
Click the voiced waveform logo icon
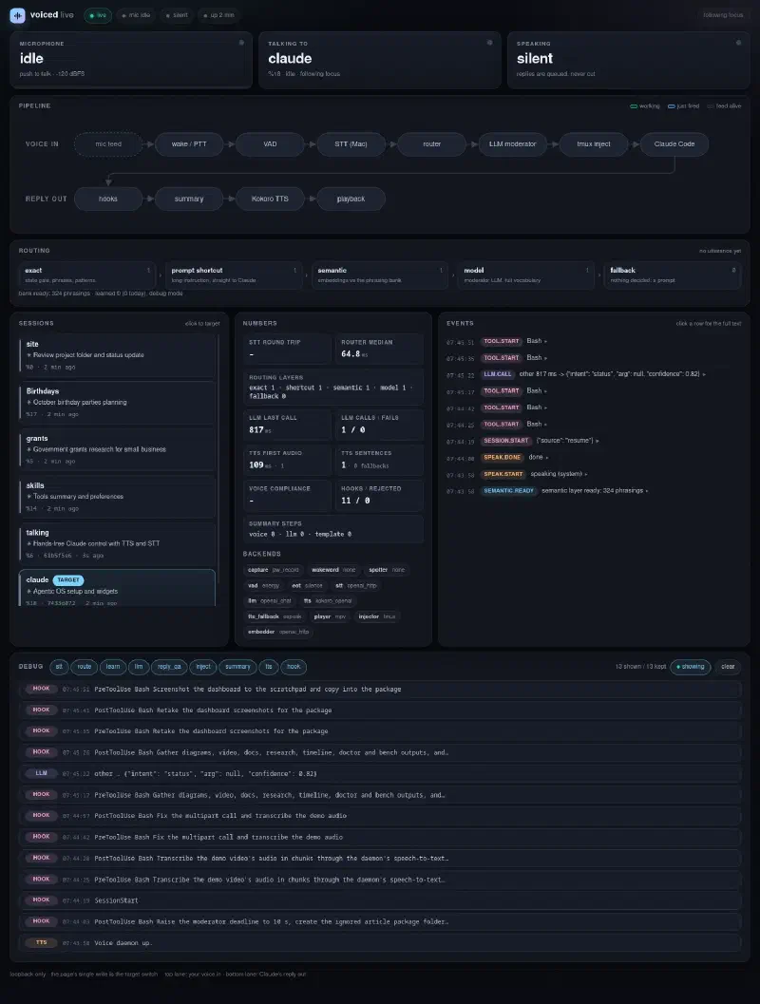18,15
